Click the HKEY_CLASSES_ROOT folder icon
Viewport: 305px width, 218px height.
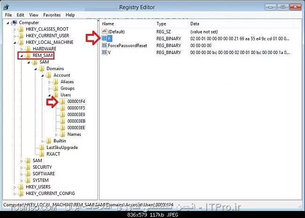click(x=21, y=29)
